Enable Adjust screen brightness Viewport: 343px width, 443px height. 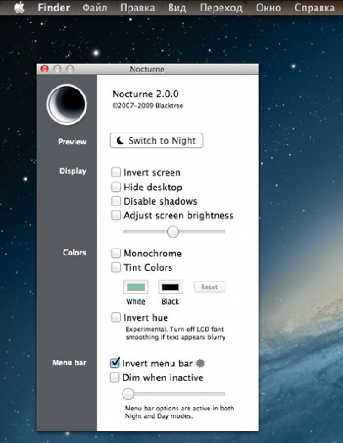pyautogui.click(x=116, y=216)
